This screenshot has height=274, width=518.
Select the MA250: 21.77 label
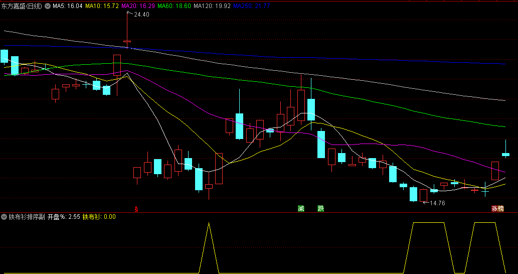[251, 6]
